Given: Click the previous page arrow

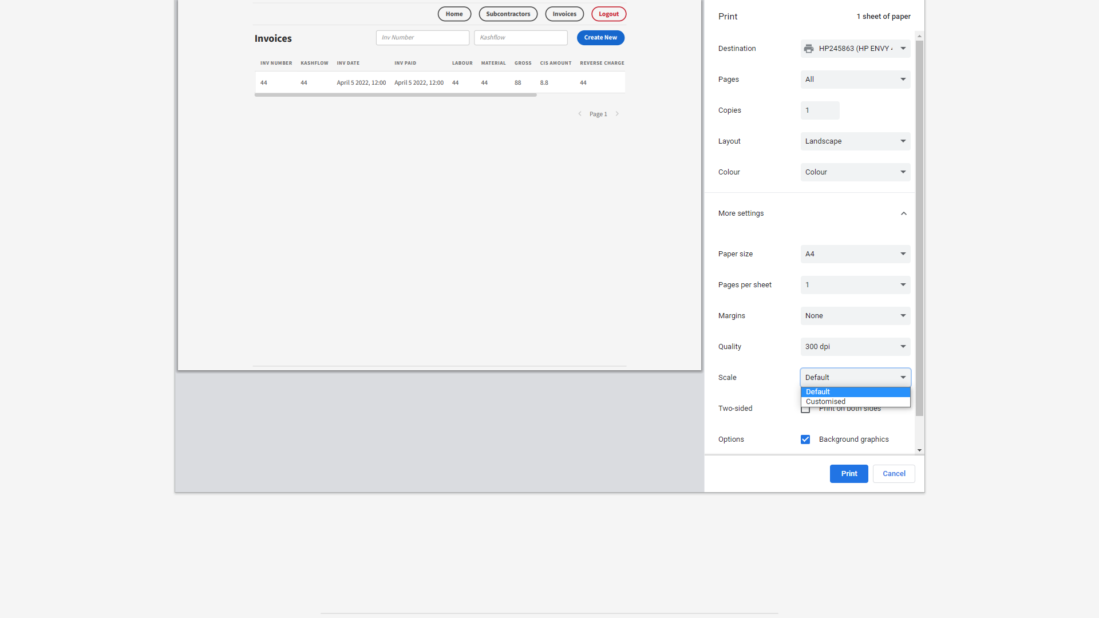Looking at the screenshot, I should pos(580,113).
